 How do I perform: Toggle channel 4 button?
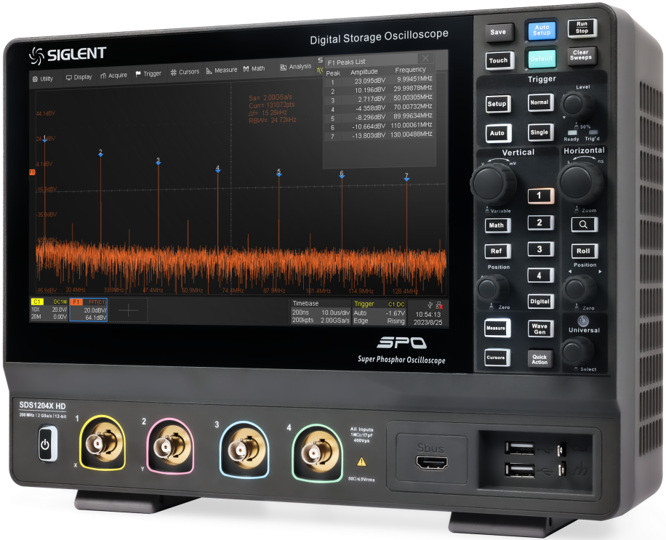pyautogui.click(x=539, y=275)
